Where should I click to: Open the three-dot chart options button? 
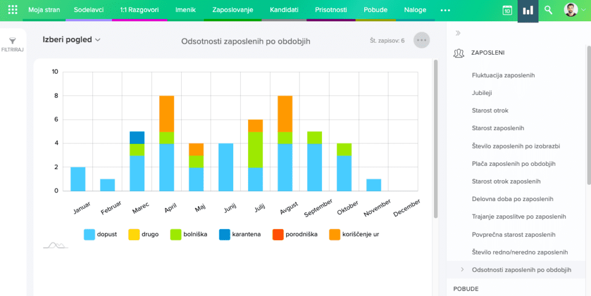(x=421, y=40)
